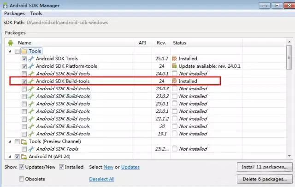Click the wrench icon for Build-tools 21.1.2

31,119
